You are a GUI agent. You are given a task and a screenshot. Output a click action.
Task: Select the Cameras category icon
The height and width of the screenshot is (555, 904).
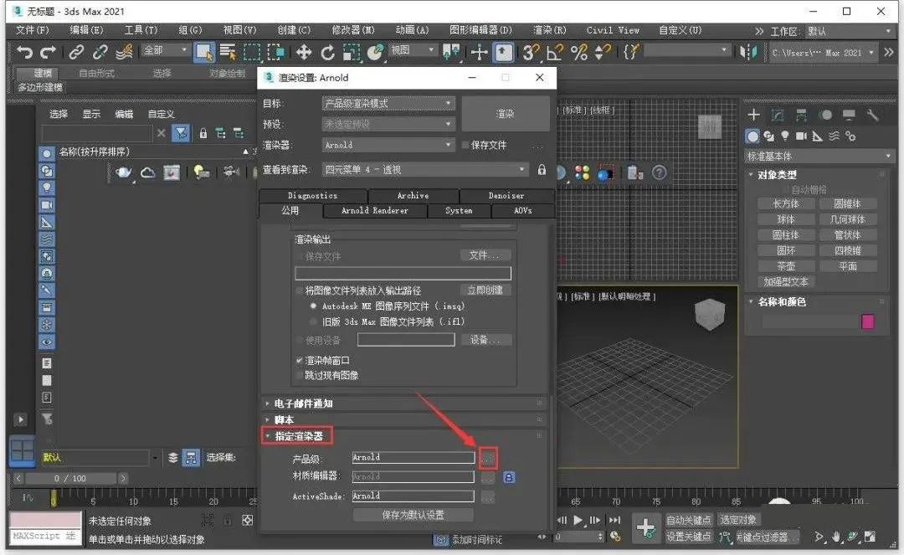801,136
